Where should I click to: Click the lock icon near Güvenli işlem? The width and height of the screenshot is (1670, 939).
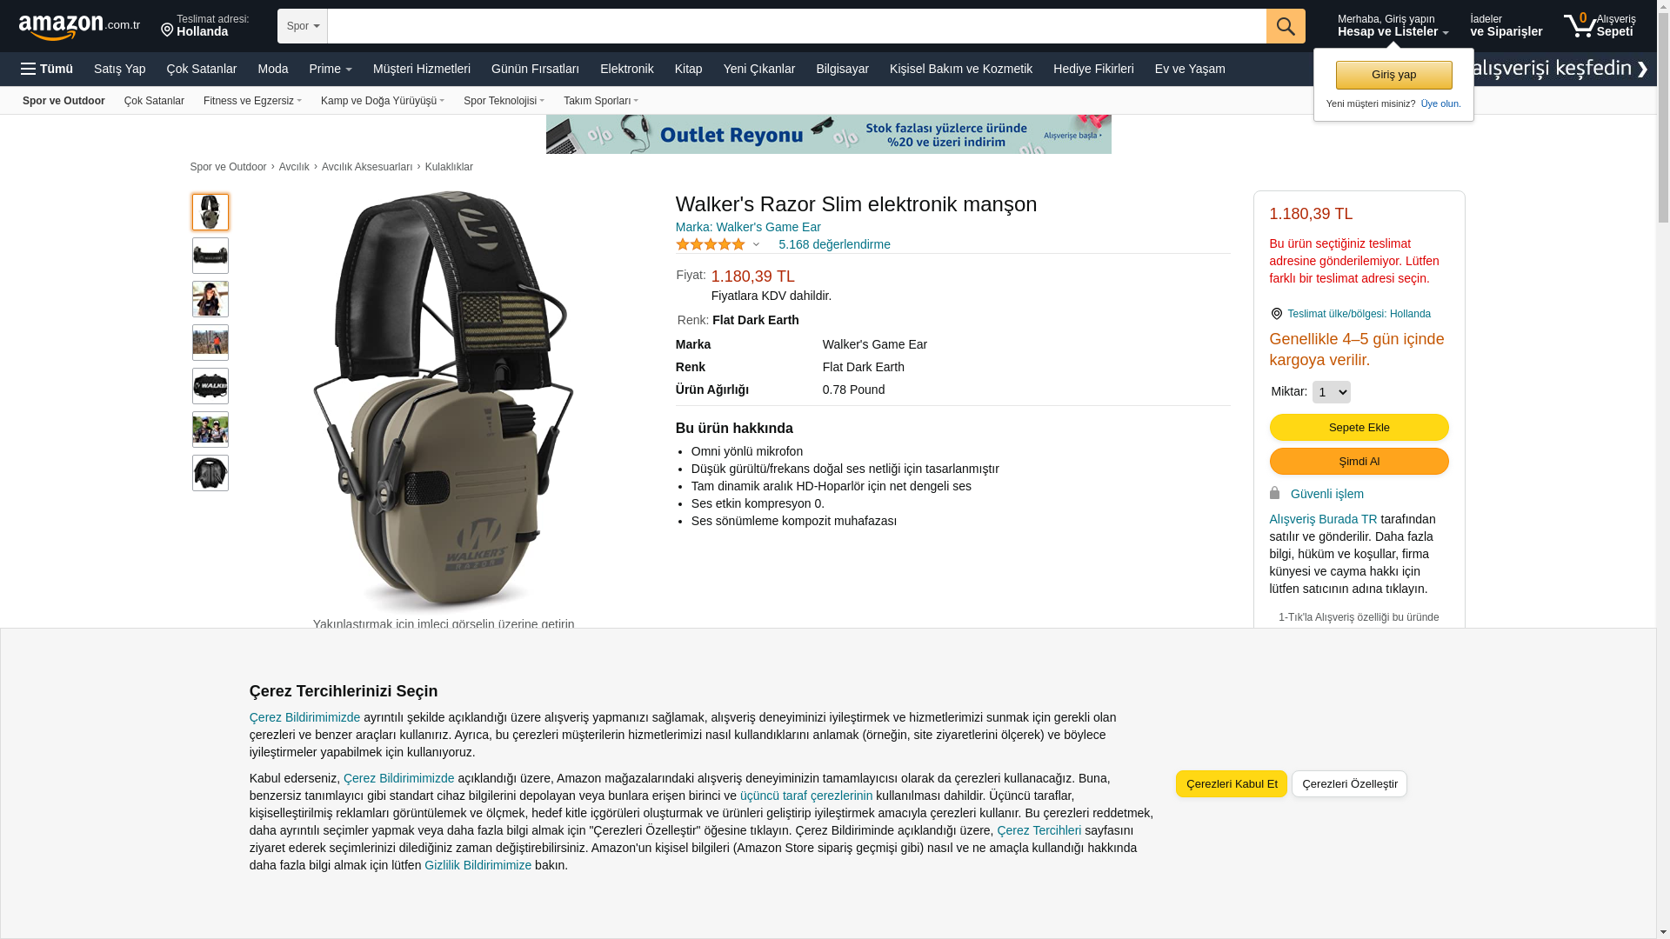click(x=1274, y=493)
